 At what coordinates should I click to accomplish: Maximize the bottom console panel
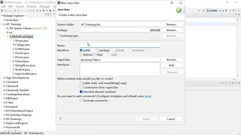click(239, 83)
